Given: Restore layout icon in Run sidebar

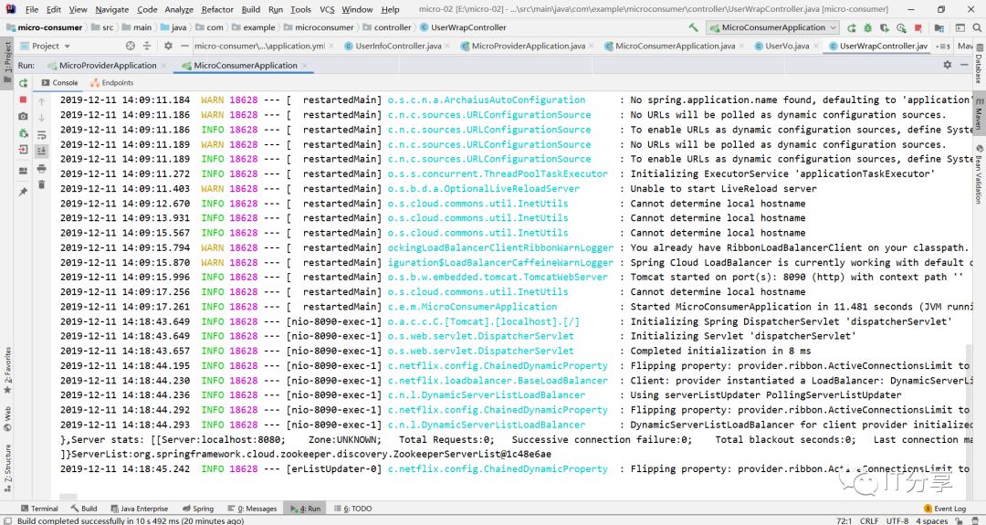Looking at the screenshot, I should 23,171.
